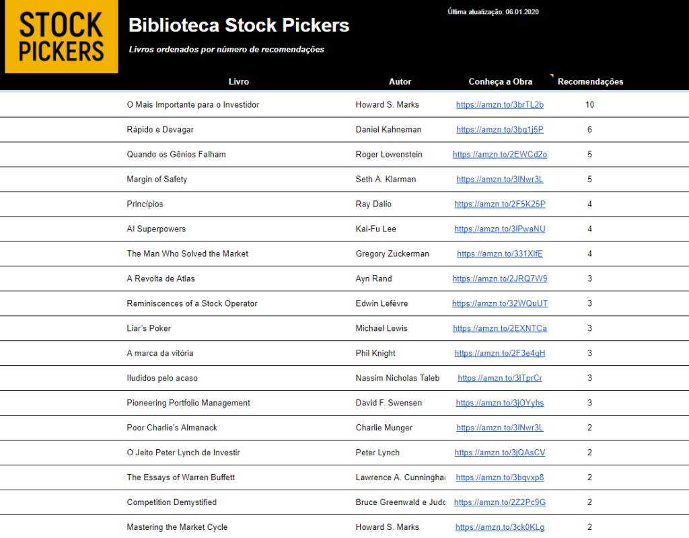The image size is (689, 538).
Task: Select the Recomendações column header
Action: pyautogui.click(x=590, y=82)
